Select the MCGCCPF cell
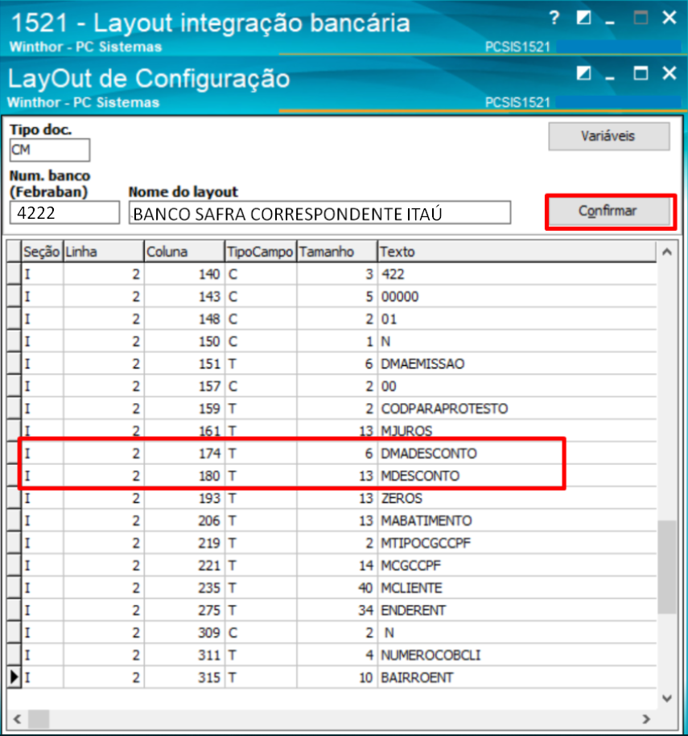 (x=517, y=565)
